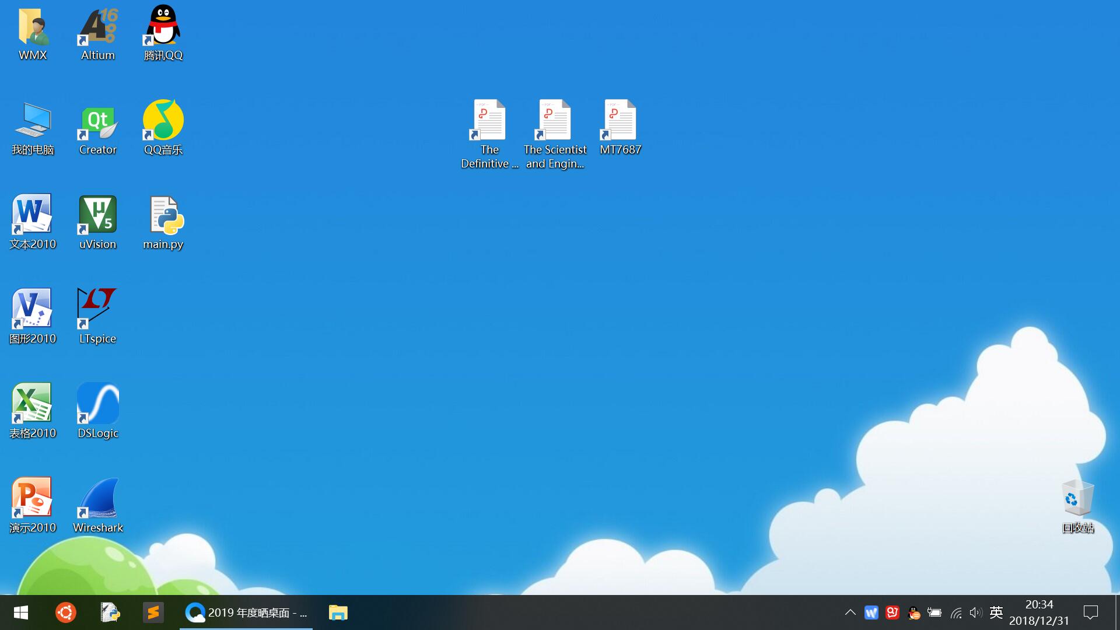Open Sublime Text from the taskbar
The height and width of the screenshot is (630, 1120).
[x=153, y=612]
